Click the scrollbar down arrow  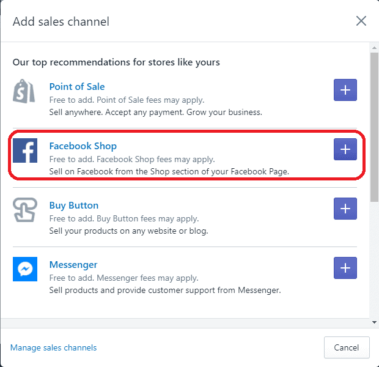pyautogui.click(x=373, y=322)
